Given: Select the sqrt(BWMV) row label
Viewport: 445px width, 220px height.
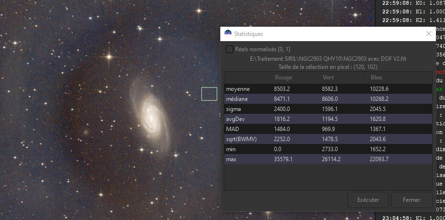Looking at the screenshot, I should point(241,139).
